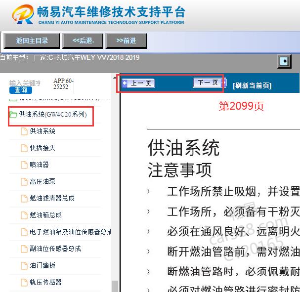Collapse the panel using the arrow icon at top right
The height and width of the screenshot is (292, 300).
pos(284,61)
